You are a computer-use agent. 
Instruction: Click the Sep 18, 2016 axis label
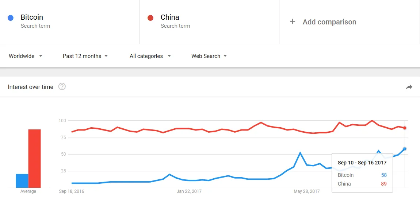[72, 191]
